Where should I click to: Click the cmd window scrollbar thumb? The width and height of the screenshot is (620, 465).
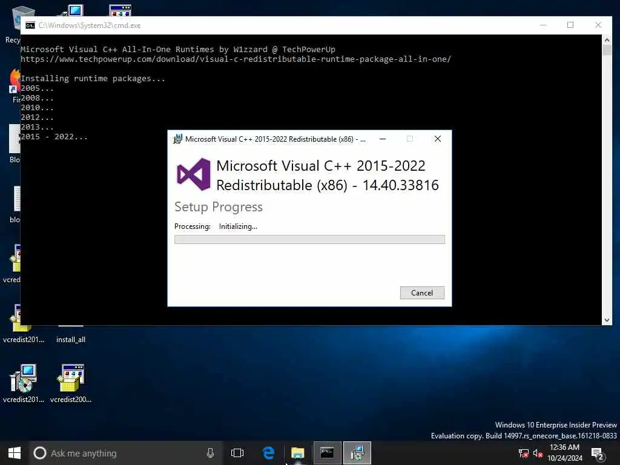pyautogui.click(x=607, y=50)
